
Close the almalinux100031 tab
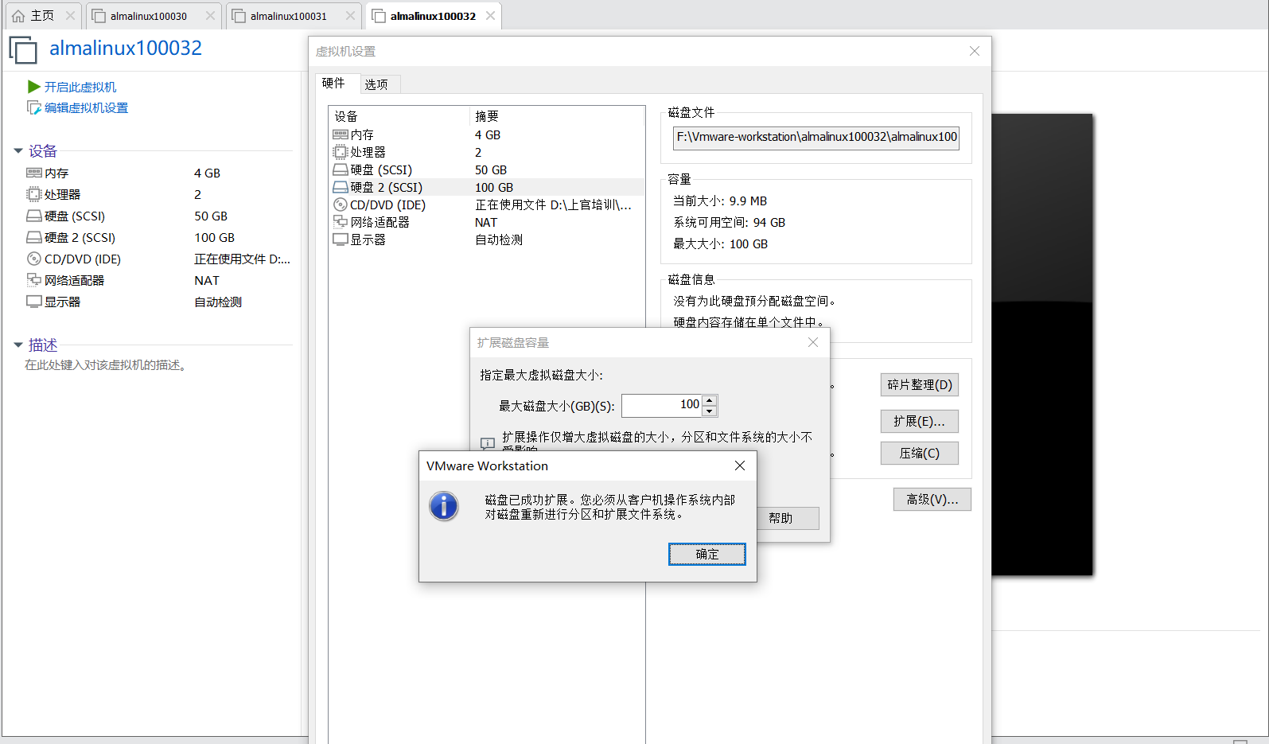pos(350,16)
